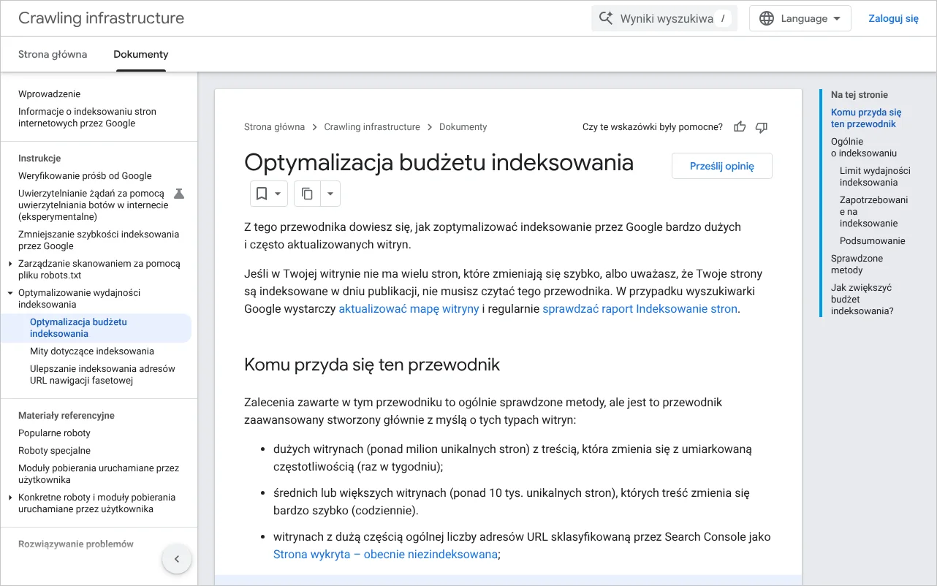Open Ulepszanie indeksowania adresów URL nawigacji fasetowej
The height and width of the screenshot is (586, 937).
coord(102,375)
